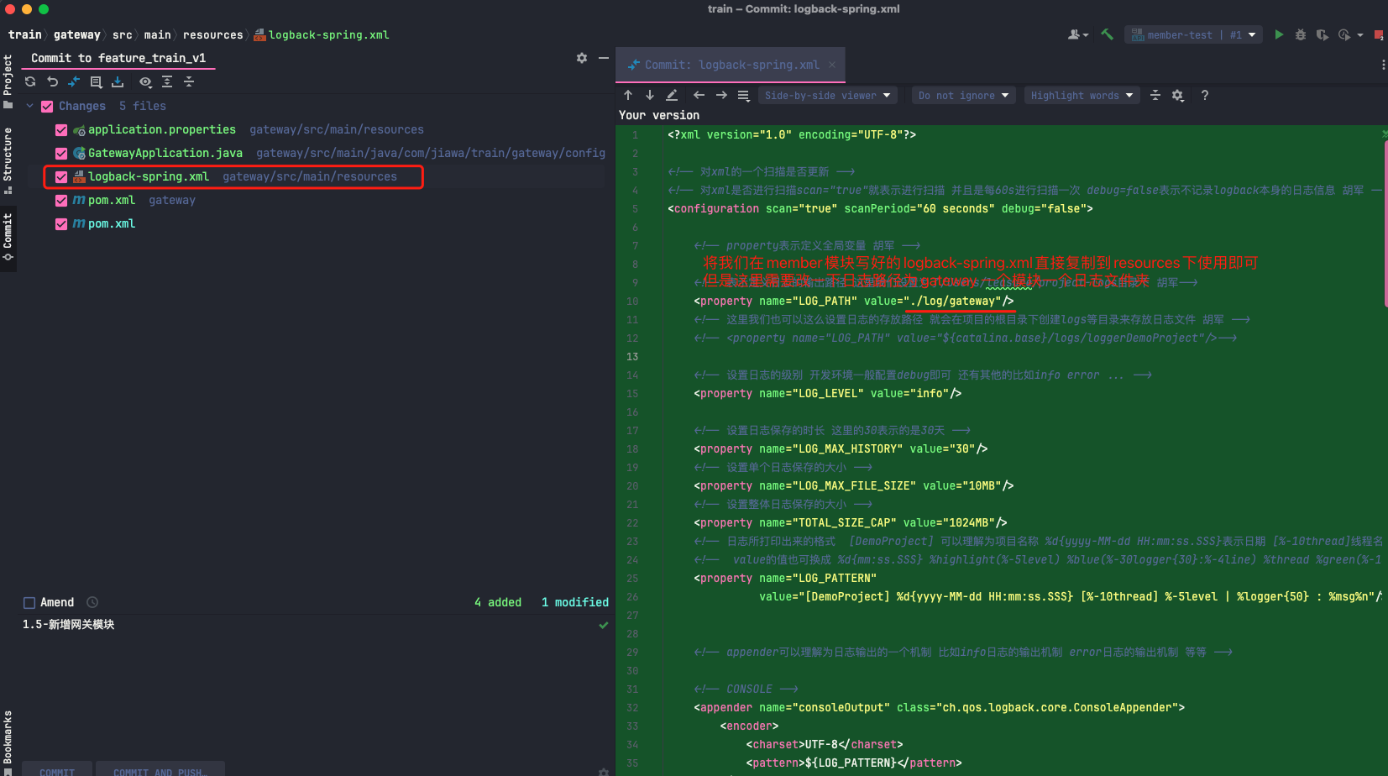Uncheck the GatewayApplication.java checkbox
The height and width of the screenshot is (776, 1388).
pos(61,153)
